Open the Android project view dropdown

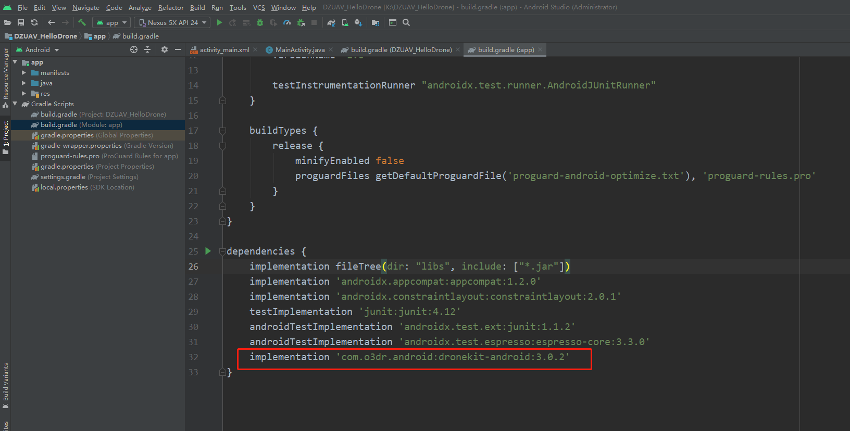click(37, 49)
